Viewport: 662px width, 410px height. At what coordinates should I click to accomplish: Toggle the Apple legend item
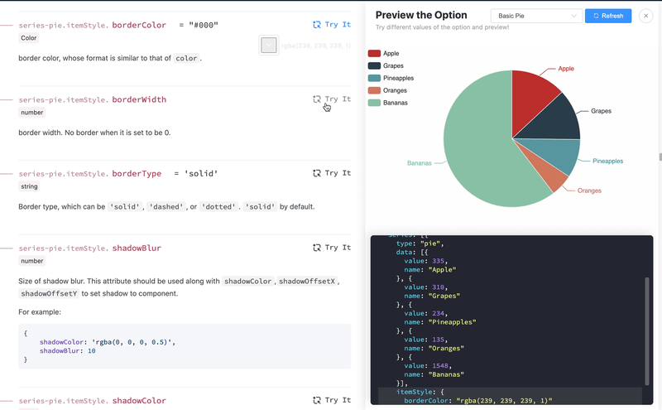click(x=383, y=53)
